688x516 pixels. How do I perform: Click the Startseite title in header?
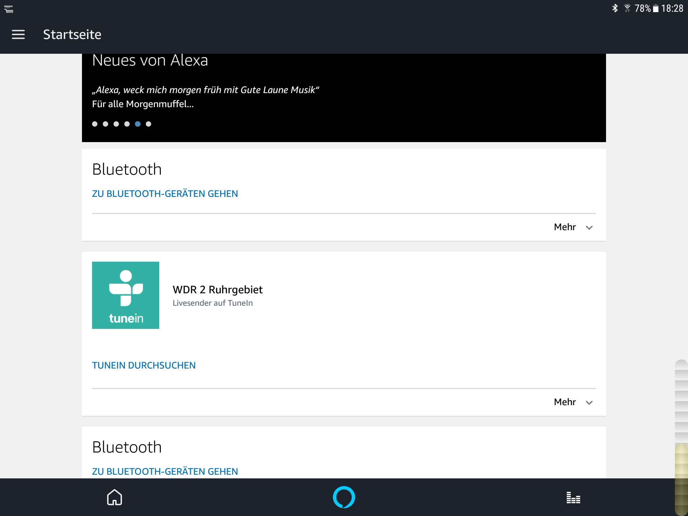(72, 34)
